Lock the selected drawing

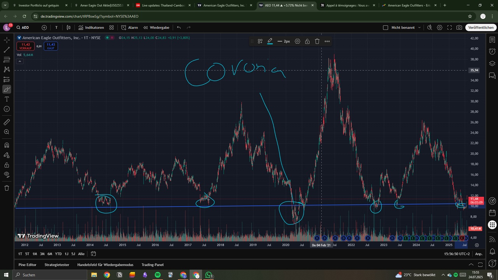(x=307, y=41)
